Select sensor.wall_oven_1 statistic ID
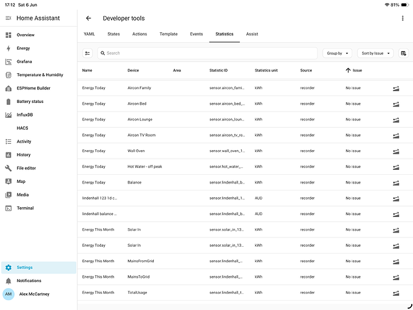This screenshot has width=413, height=310. (x=227, y=151)
